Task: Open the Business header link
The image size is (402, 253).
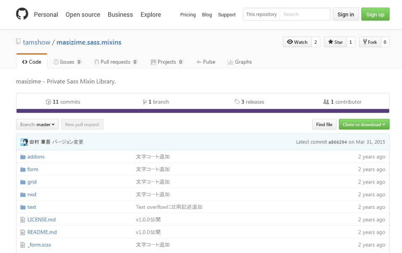Action: (120, 15)
